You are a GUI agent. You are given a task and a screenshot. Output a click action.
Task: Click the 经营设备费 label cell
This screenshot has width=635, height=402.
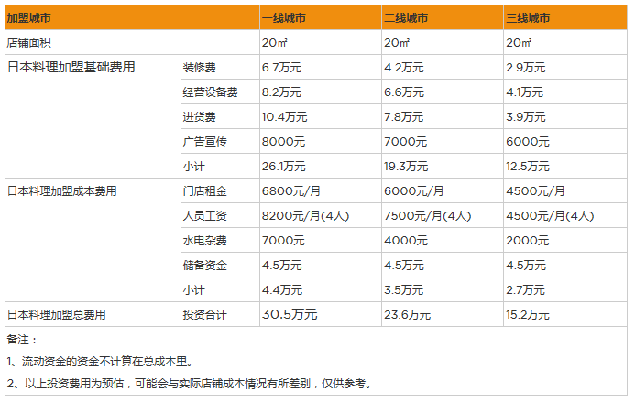(x=210, y=92)
